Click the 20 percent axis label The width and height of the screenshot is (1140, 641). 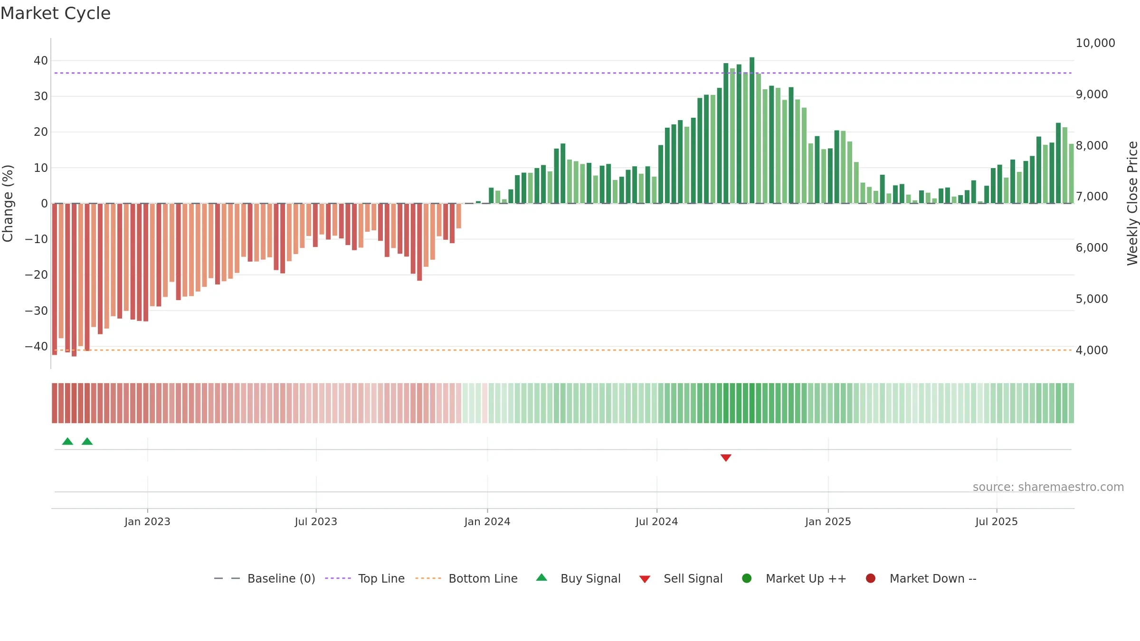point(41,132)
